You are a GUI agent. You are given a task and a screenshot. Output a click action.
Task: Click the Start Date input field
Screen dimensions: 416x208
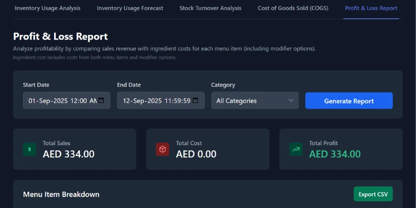tap(60, 101)
